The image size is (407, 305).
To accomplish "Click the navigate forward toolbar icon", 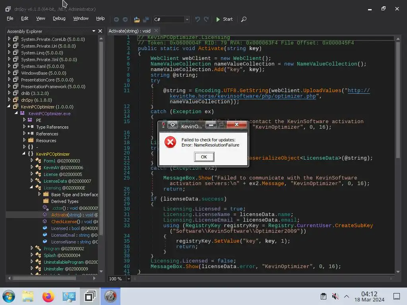I will (x=125, y=19).
